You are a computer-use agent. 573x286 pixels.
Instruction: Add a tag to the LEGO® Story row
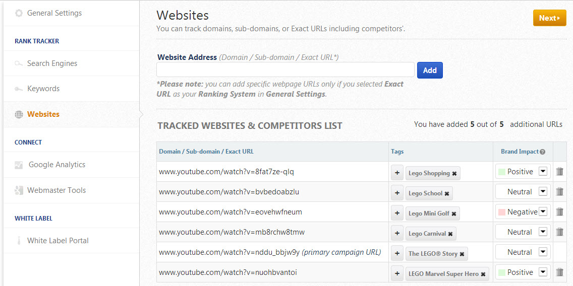coord(397,253)
